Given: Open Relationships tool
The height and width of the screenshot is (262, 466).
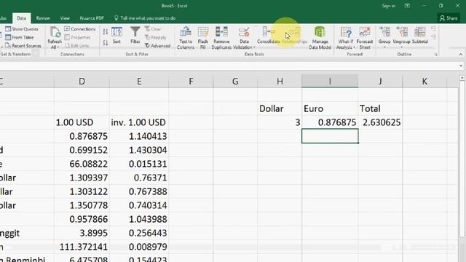Looking at the screenshot, I should click(294, 36).
